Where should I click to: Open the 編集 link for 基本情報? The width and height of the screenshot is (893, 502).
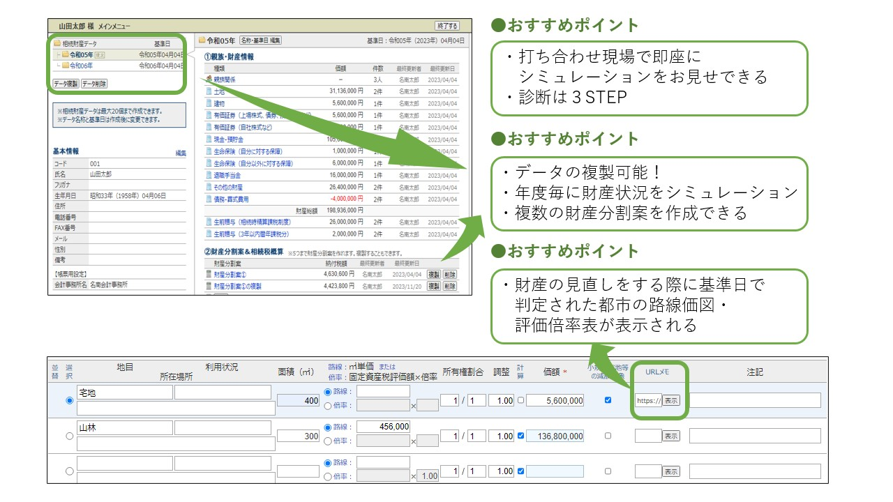click(180, 153)
